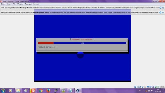The width and height of the screenshot is (165, 93).
Task: Maximize the VirtualBox window
Action: click(x=157, y=1)
